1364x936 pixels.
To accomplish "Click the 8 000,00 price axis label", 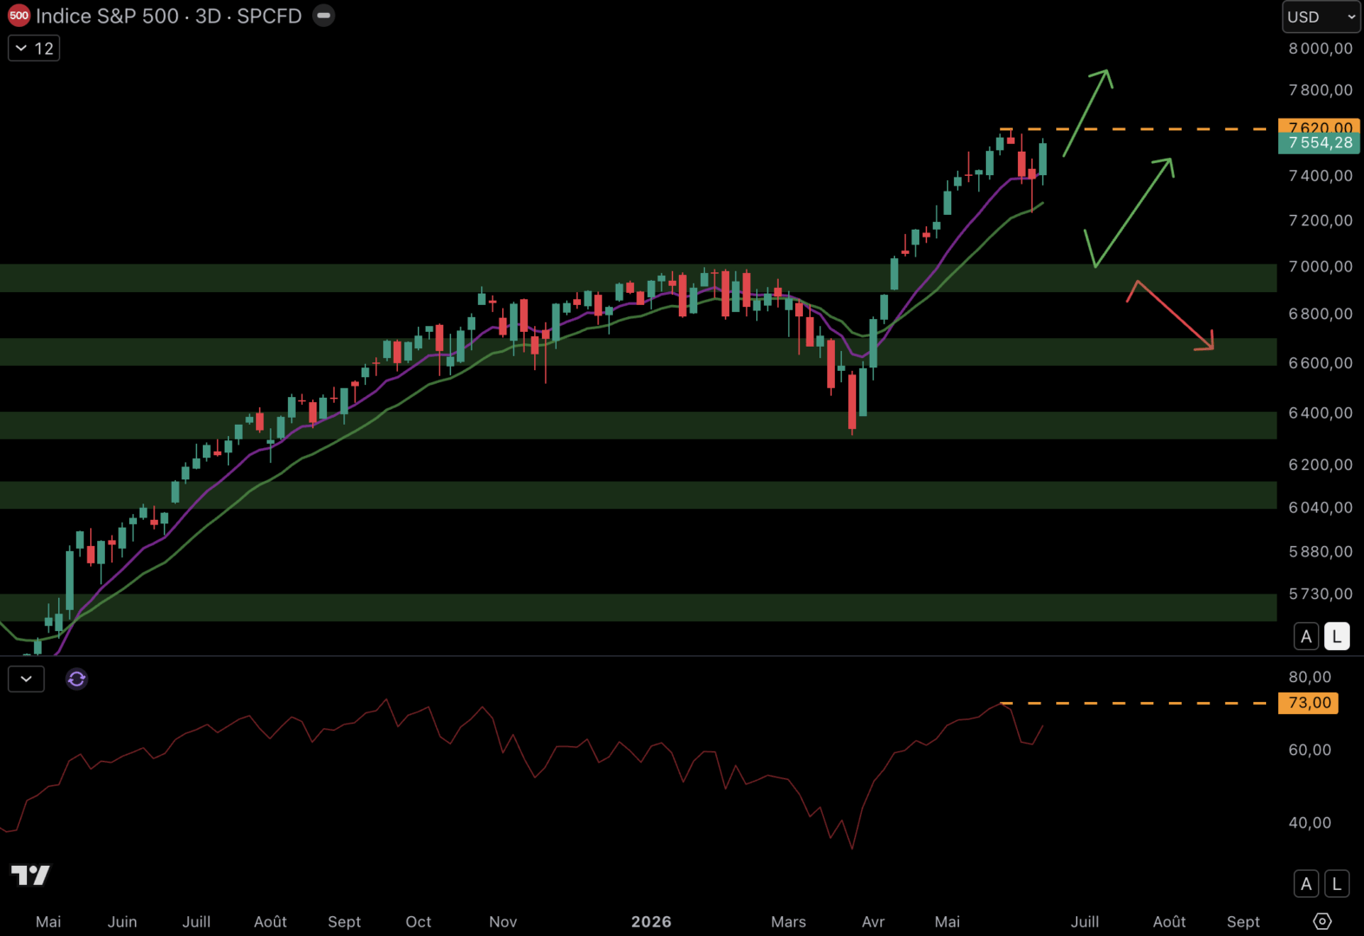I will pyautogui.click(x=1321, y=49).
